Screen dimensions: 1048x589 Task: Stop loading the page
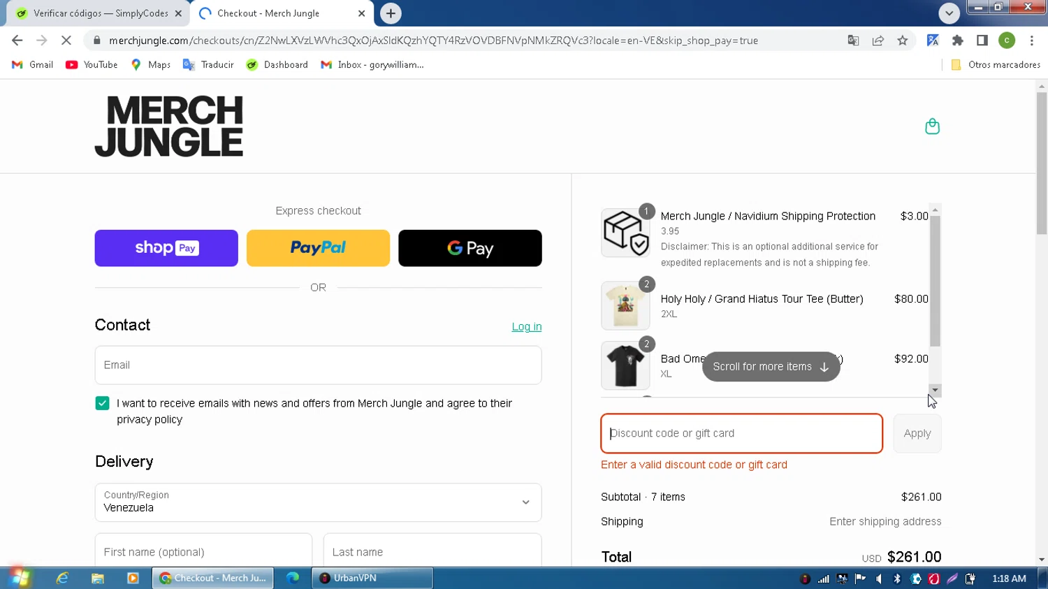pos(66,41)
